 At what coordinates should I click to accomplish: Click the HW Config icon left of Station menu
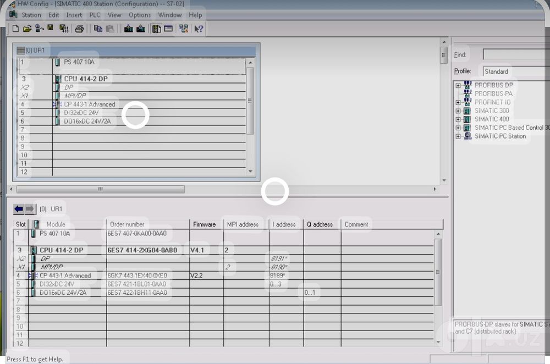tap(13, 14)
